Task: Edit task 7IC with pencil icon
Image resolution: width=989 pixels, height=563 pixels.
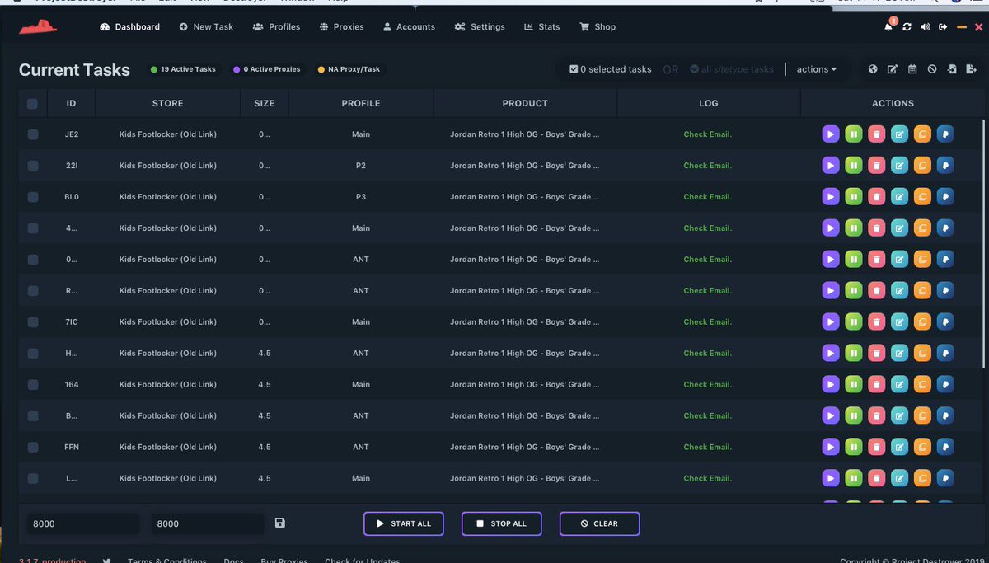Action: point(900,321)
